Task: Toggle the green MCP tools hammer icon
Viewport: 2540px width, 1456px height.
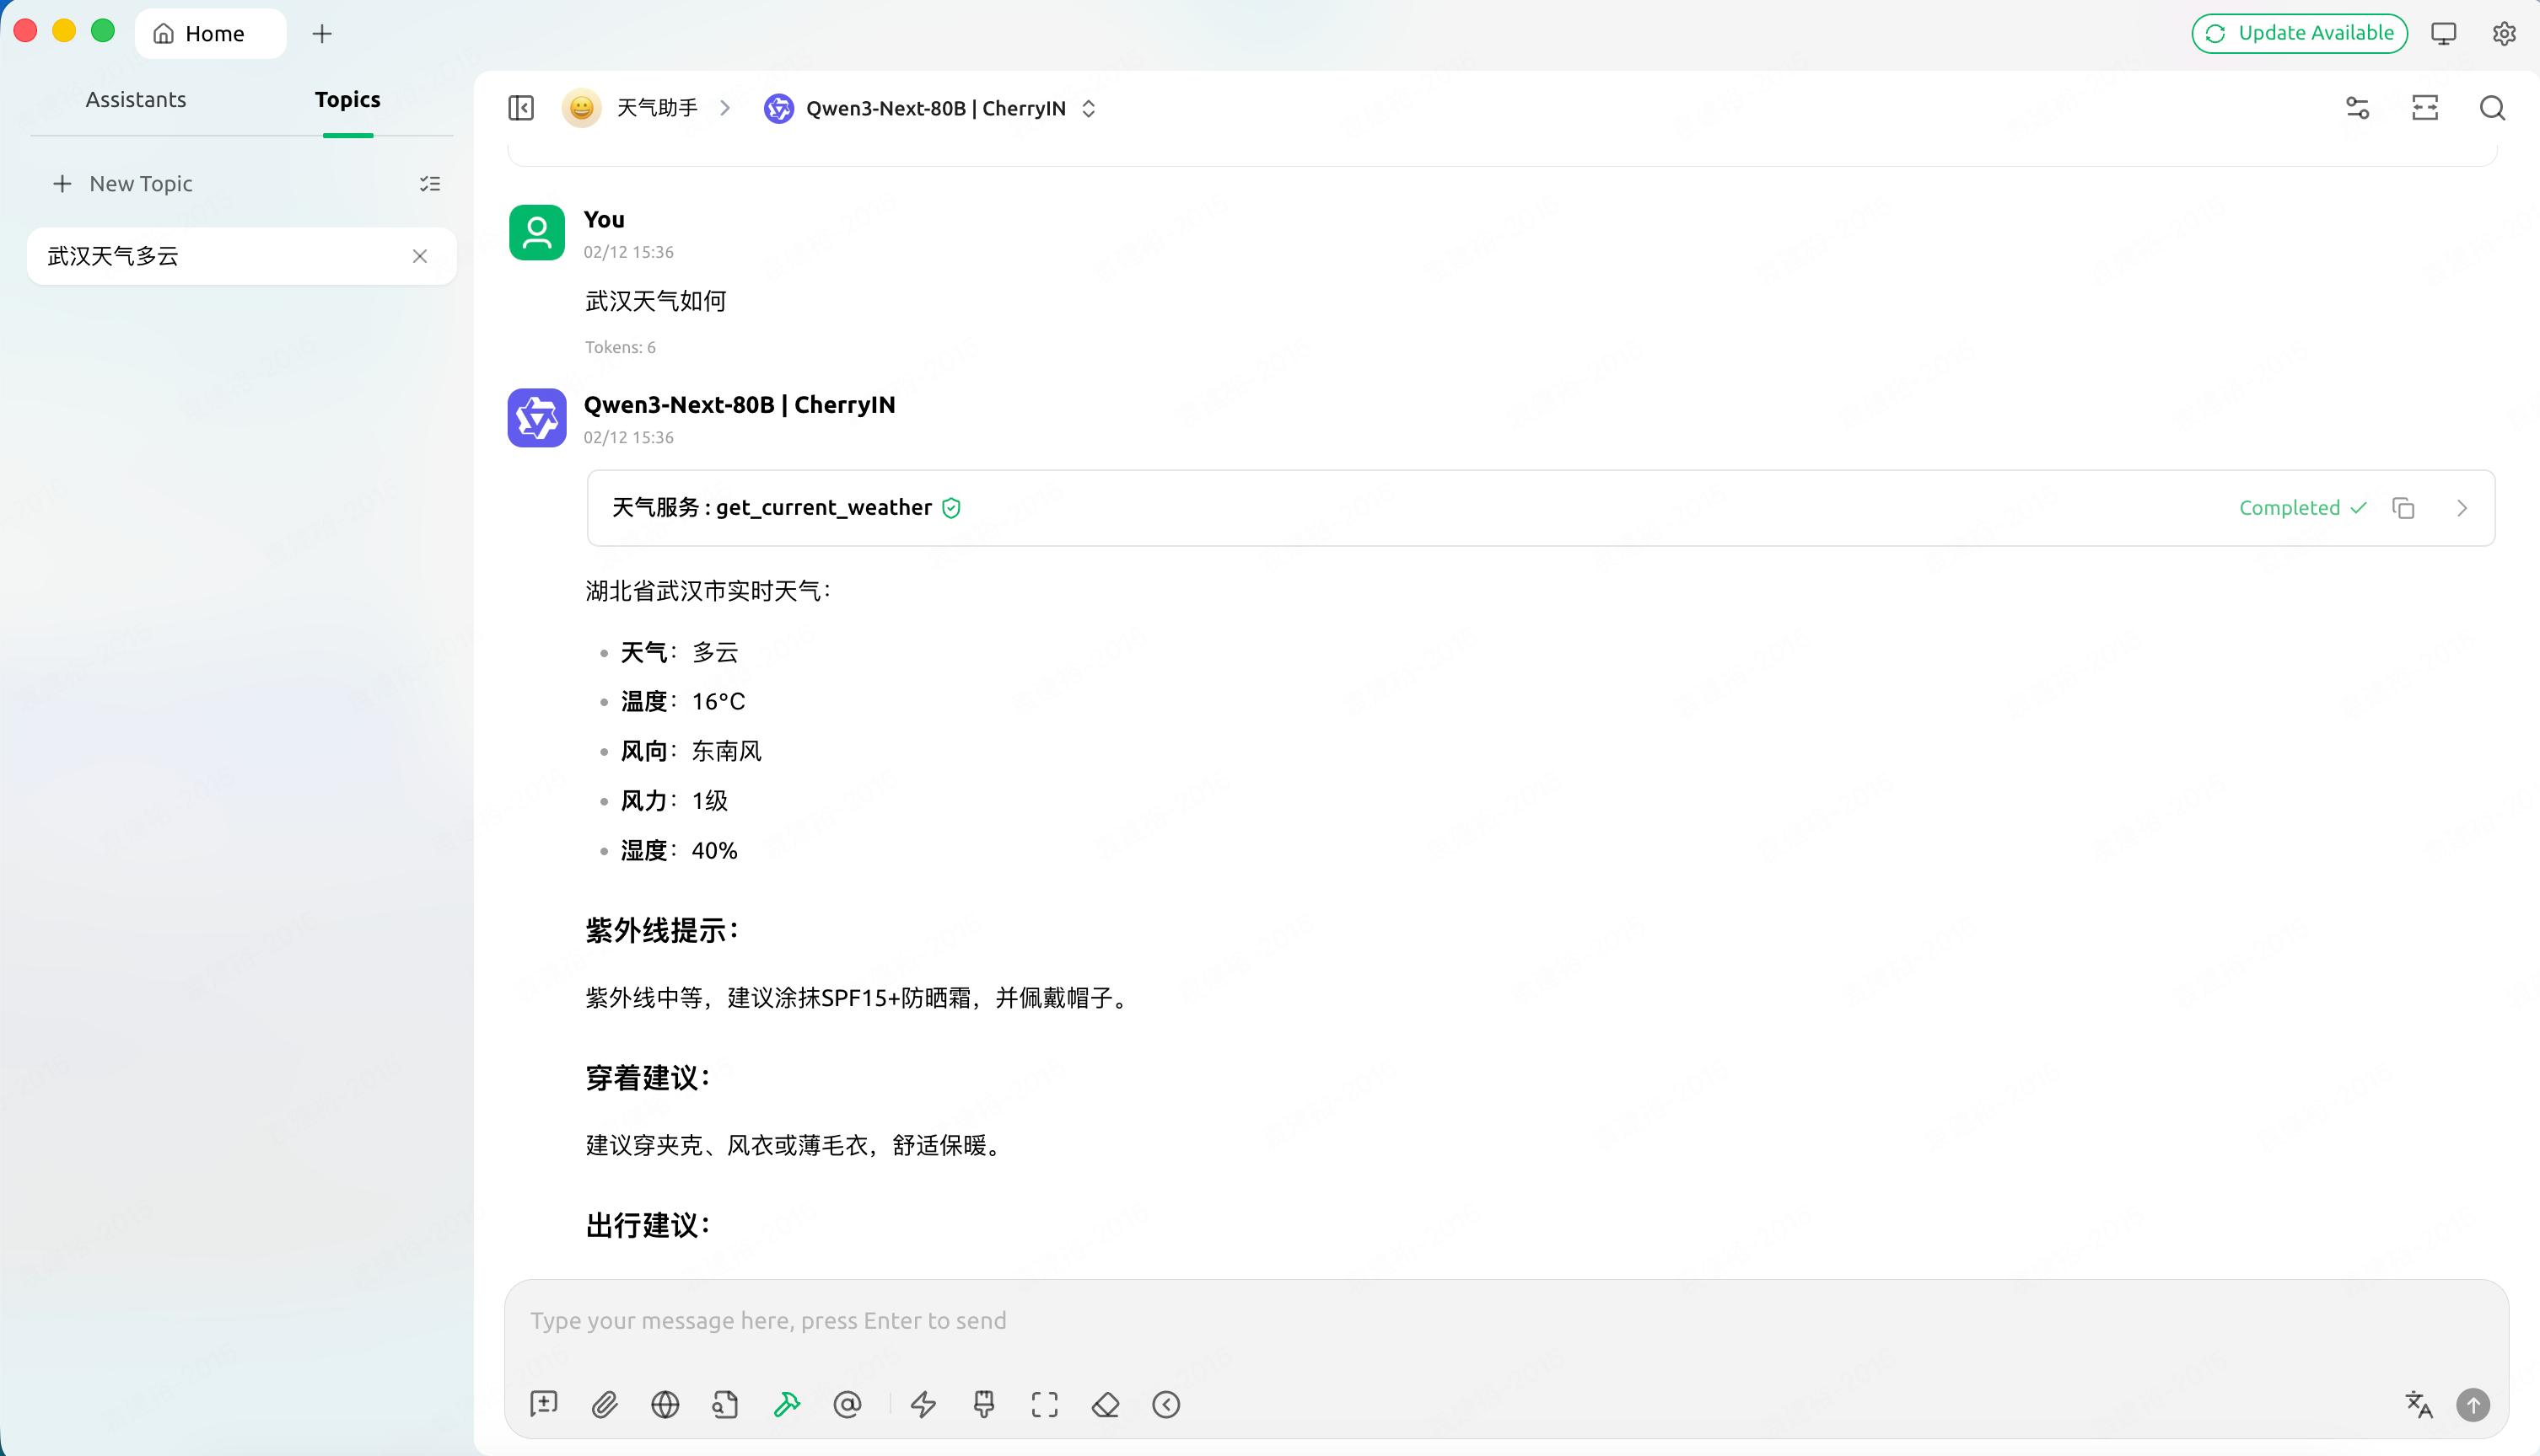Action: click(787, 1405)
